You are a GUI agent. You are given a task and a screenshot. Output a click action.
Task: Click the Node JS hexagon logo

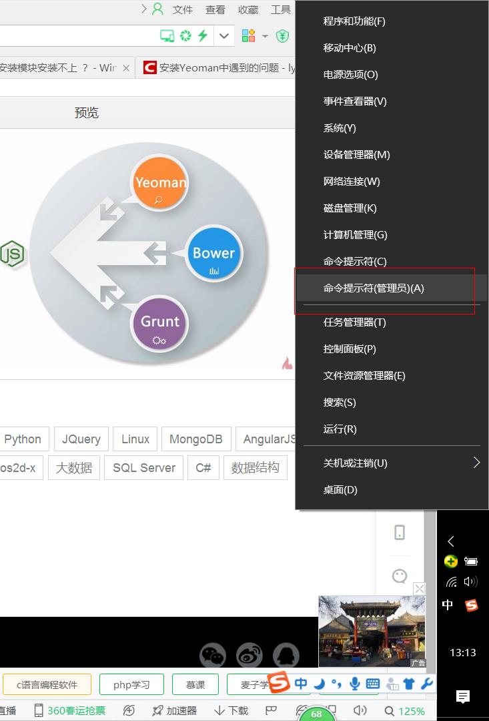[x=13, y=254]
